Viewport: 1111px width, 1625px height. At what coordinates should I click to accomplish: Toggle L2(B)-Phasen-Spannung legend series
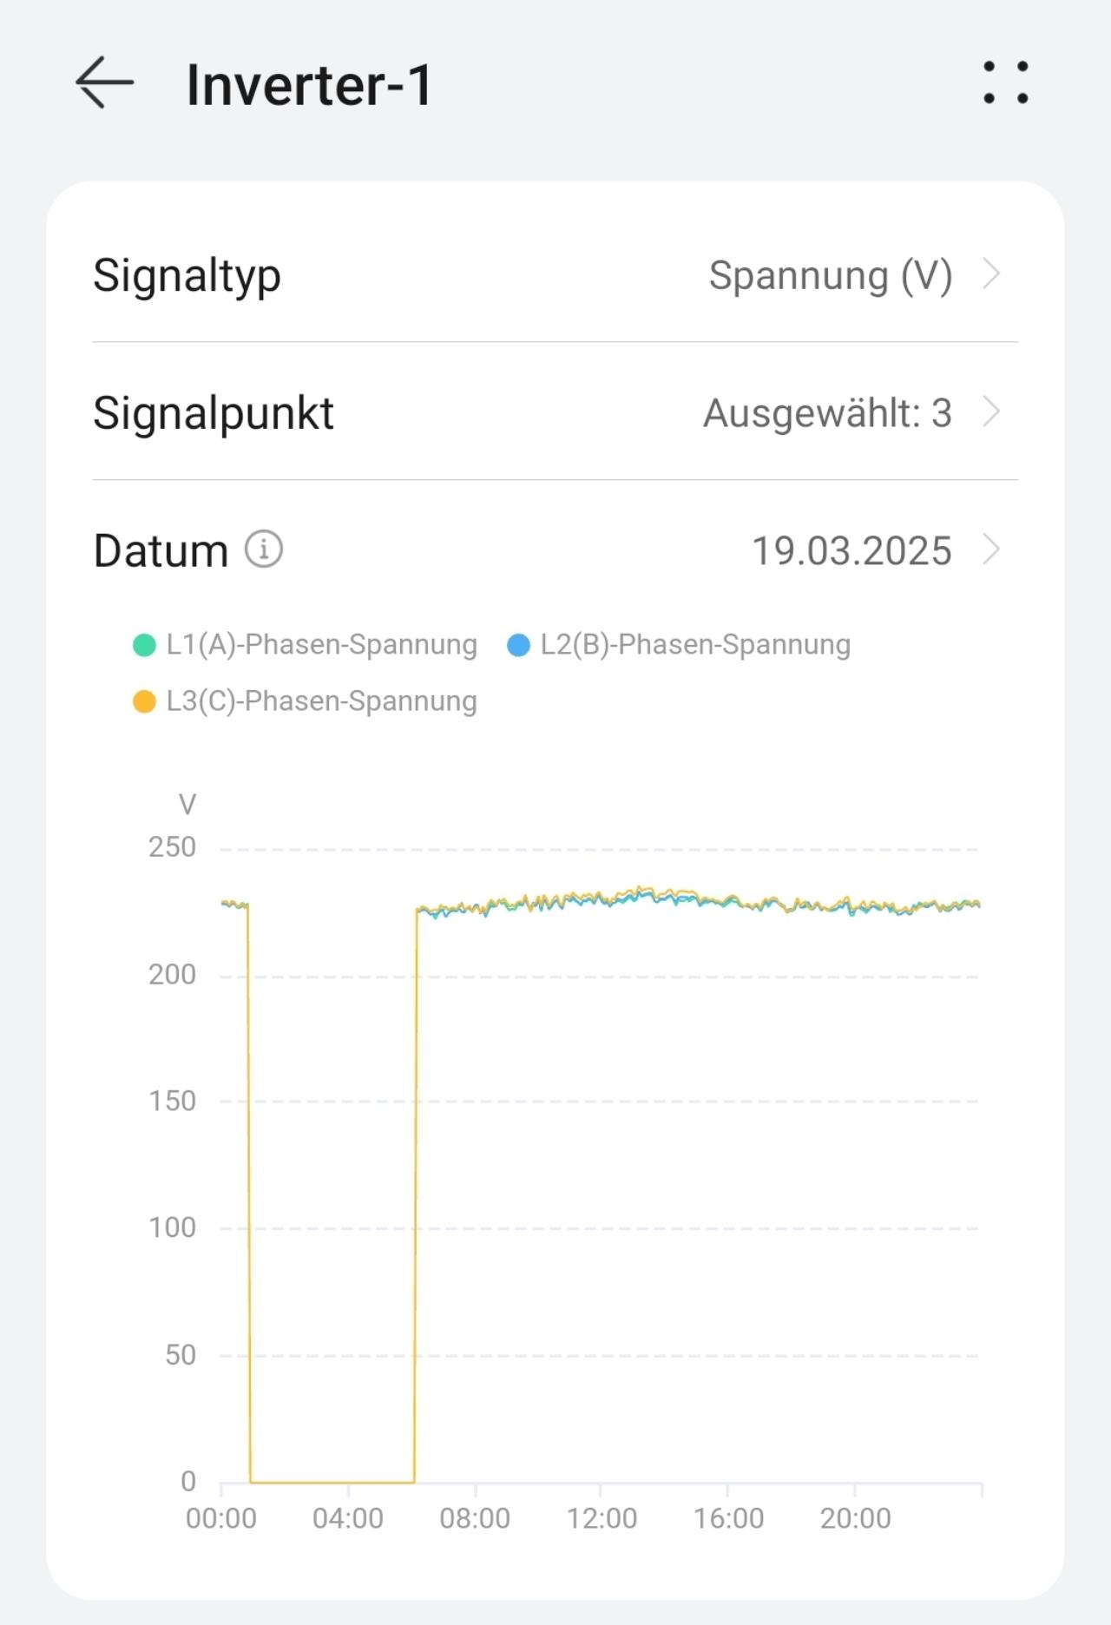point(679,645)
